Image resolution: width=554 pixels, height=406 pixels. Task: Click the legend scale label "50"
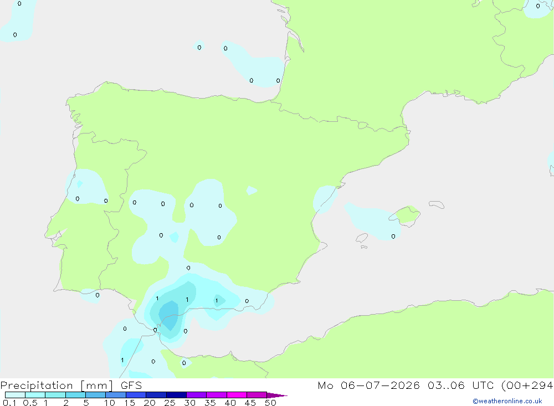point(270,403)
